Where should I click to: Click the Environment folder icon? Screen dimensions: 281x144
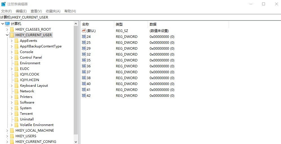click(17, 63)
